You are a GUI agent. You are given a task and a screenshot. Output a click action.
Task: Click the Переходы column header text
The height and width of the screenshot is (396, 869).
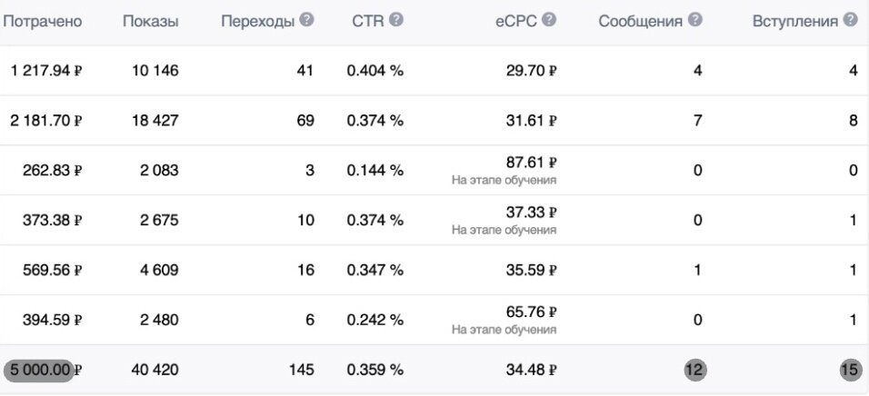258,22
